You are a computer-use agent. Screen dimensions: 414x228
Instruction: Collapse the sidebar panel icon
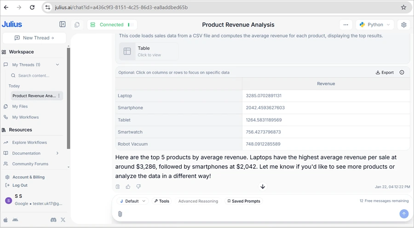coord(62,24)
